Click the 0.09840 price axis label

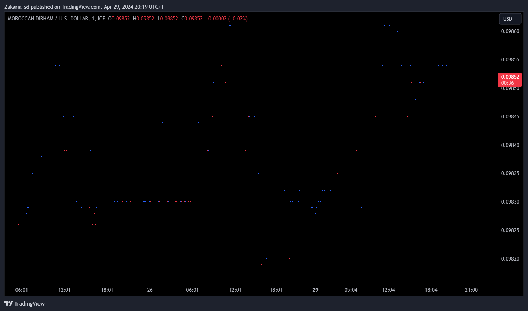510,145
